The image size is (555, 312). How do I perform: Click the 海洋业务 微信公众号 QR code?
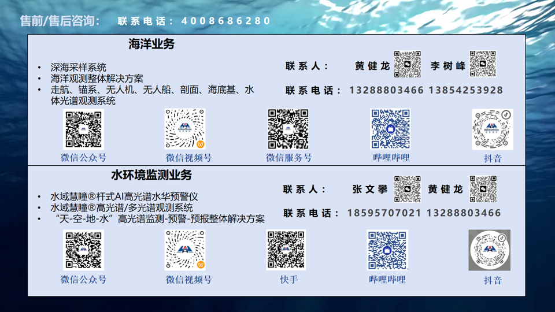83,129
